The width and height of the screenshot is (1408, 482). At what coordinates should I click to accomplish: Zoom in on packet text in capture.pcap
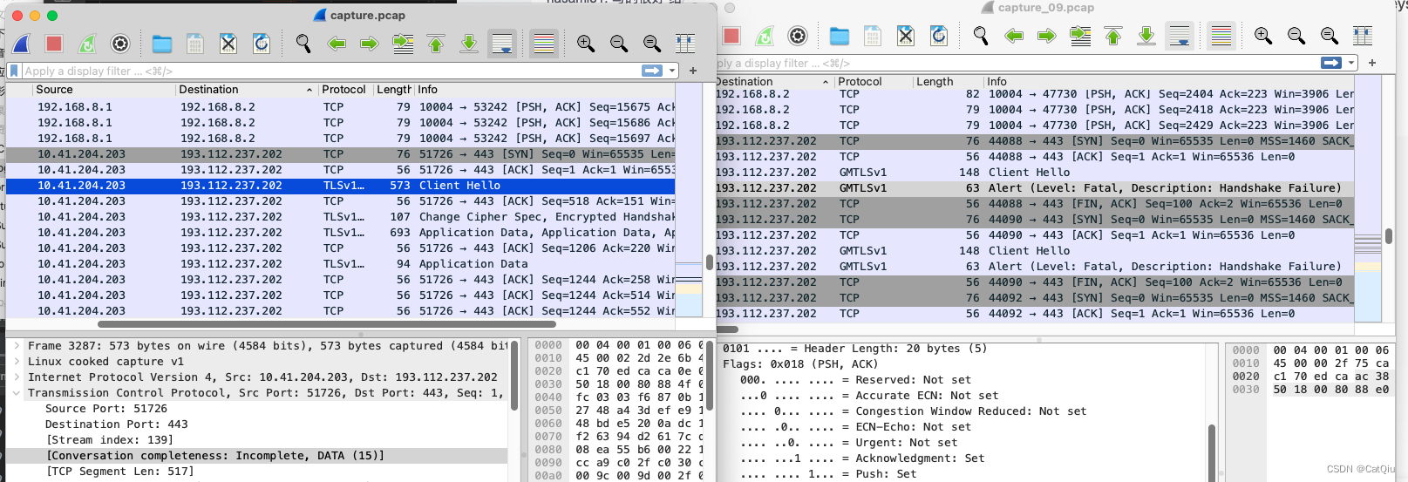coord(586,44)
